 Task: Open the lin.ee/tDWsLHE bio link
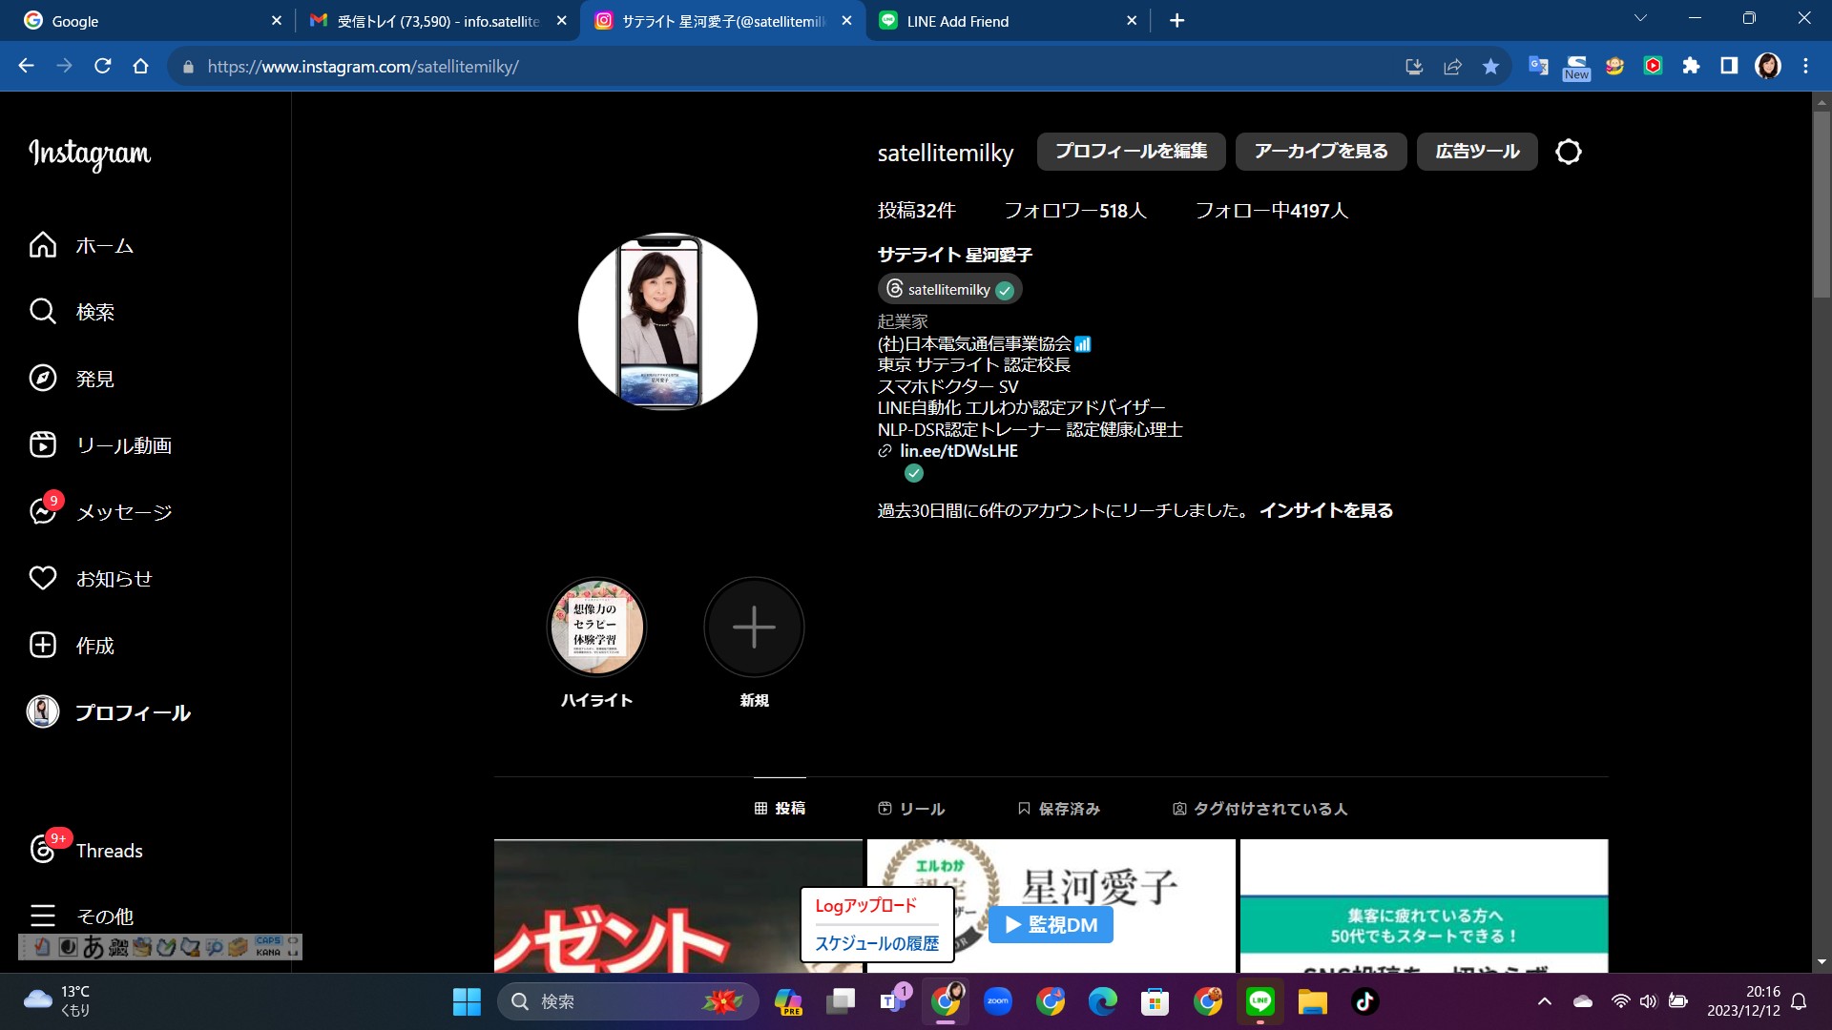(958, 451)
